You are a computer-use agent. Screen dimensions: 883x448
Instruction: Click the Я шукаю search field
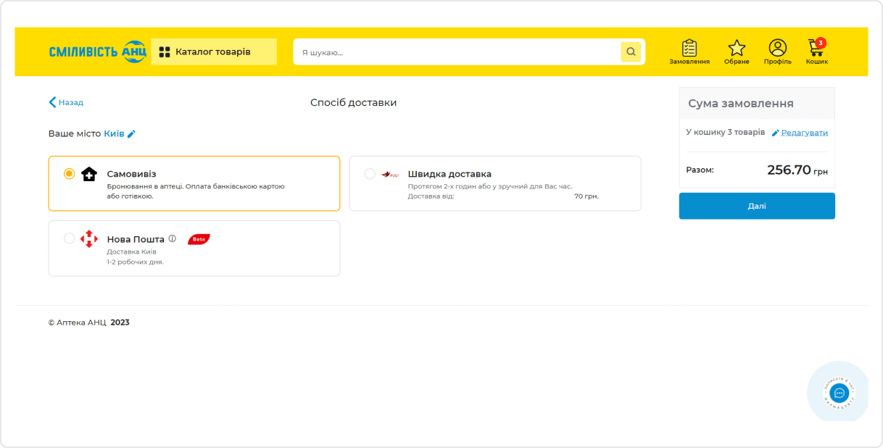(457, 52)
